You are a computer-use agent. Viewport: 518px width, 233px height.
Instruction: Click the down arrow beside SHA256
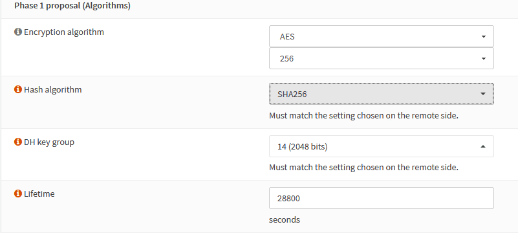pyautogui.click(x=483, y=94)
